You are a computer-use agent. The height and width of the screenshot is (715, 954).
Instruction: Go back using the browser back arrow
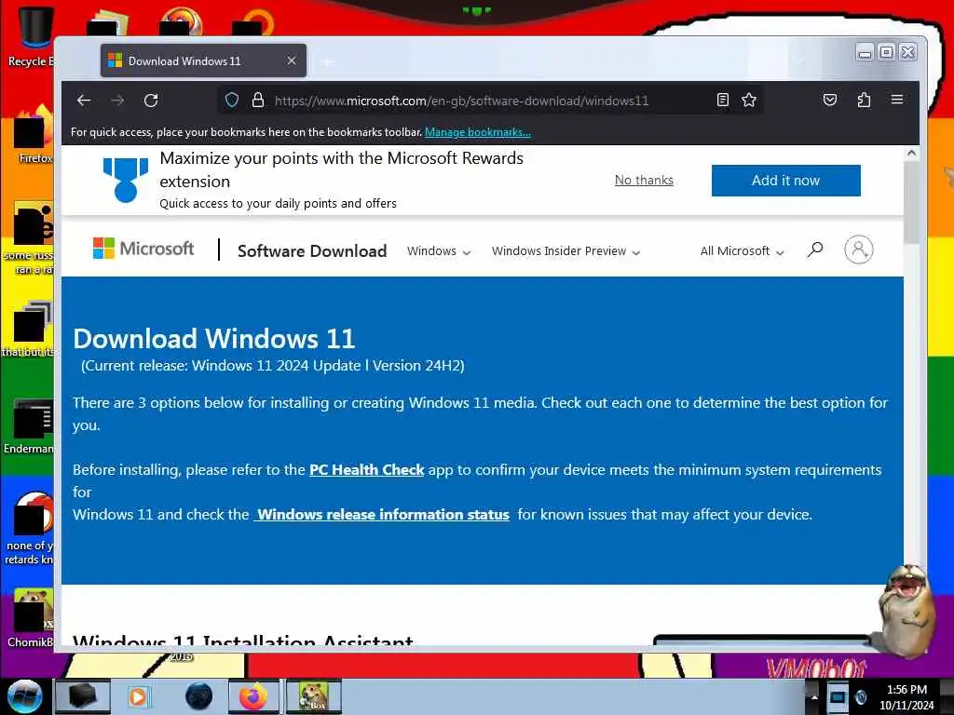[x=84, y=101]
